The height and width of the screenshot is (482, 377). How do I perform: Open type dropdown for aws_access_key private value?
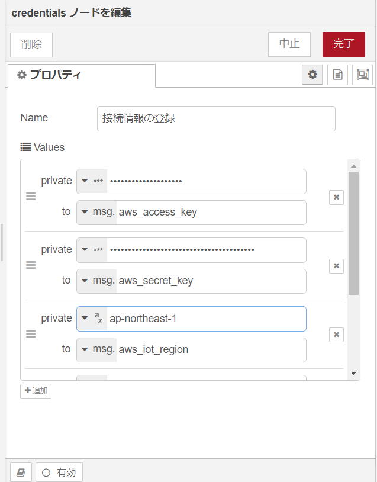click(x=92, y=181)
